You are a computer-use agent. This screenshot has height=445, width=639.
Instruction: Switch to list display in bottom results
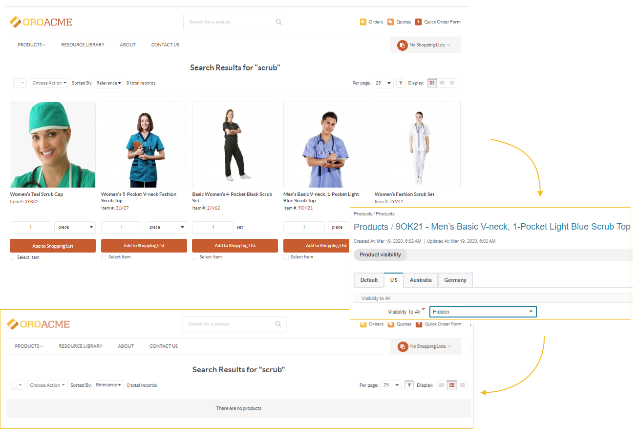click(452, 385)
